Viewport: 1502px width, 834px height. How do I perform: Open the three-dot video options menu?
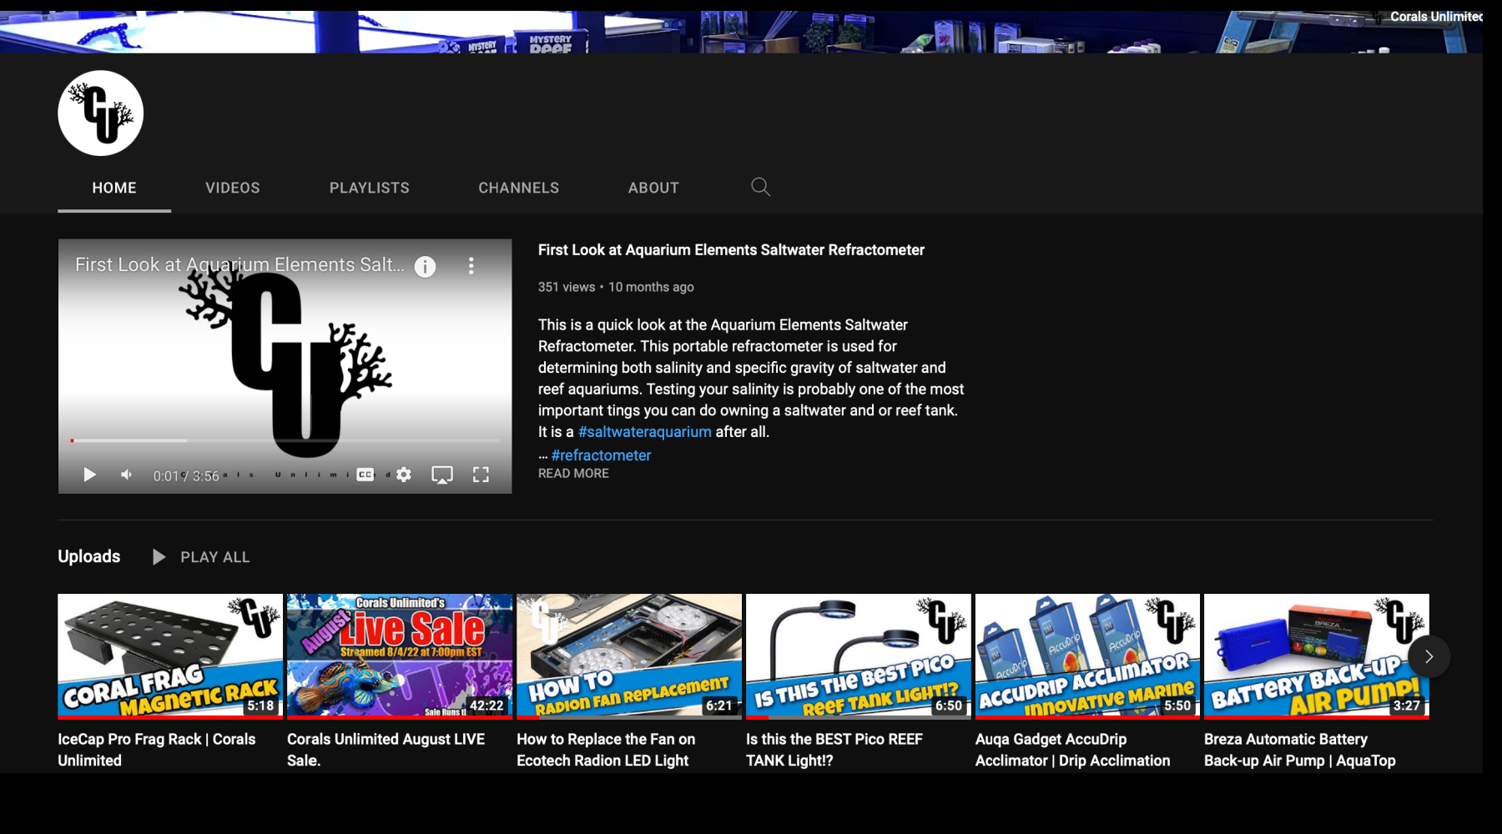pyautogui.click(x=471, y=266)
